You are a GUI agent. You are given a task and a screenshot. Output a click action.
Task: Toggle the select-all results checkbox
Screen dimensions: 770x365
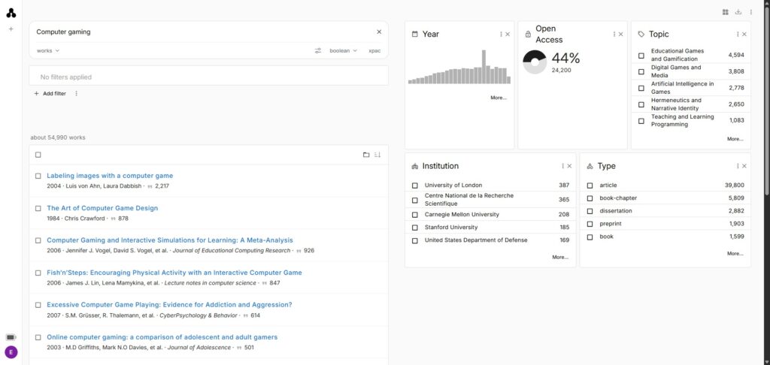(x=38, y=155)
